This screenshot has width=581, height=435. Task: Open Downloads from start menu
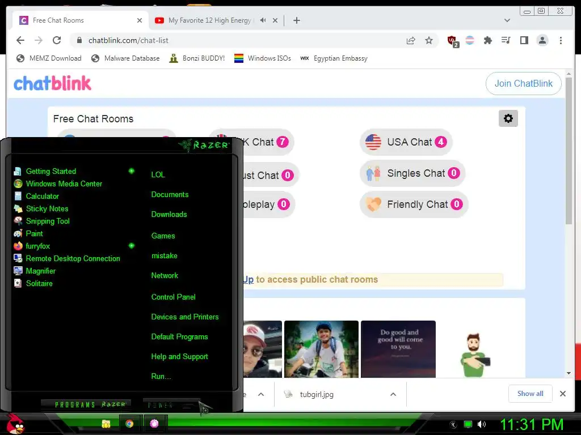coord(169,215)
